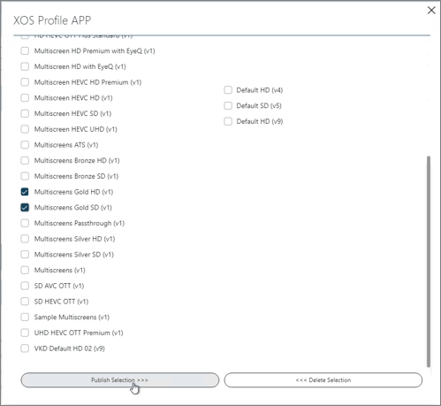Select Multiscreens Bronze HD (v1)
This screenshot has height=406, width=441.
pyautogui.click(x=25, y=160)
